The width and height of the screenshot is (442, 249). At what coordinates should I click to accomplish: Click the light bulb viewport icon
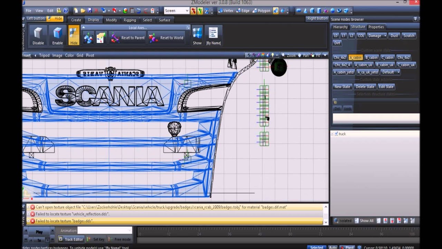(272, 55)
